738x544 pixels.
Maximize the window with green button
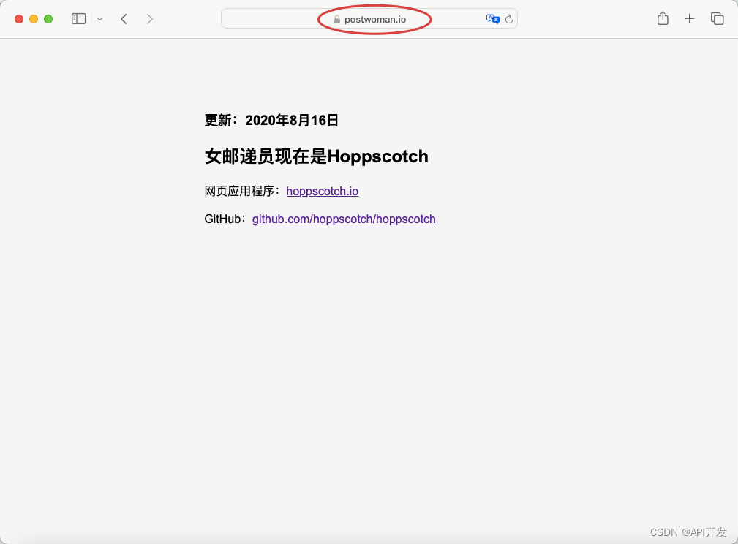click(x=48, y=19)
